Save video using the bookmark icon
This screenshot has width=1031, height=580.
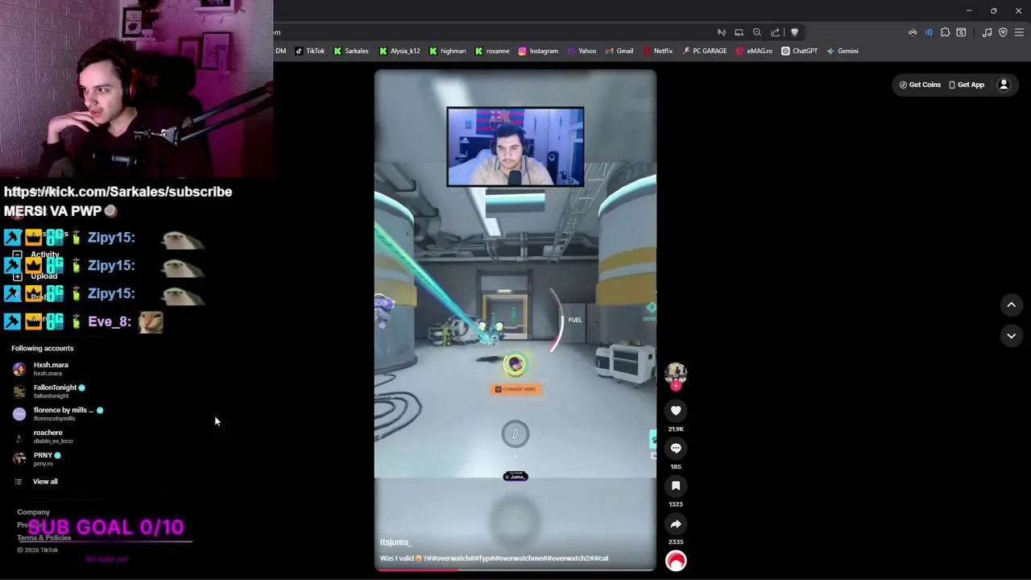[x=676, y=486]
